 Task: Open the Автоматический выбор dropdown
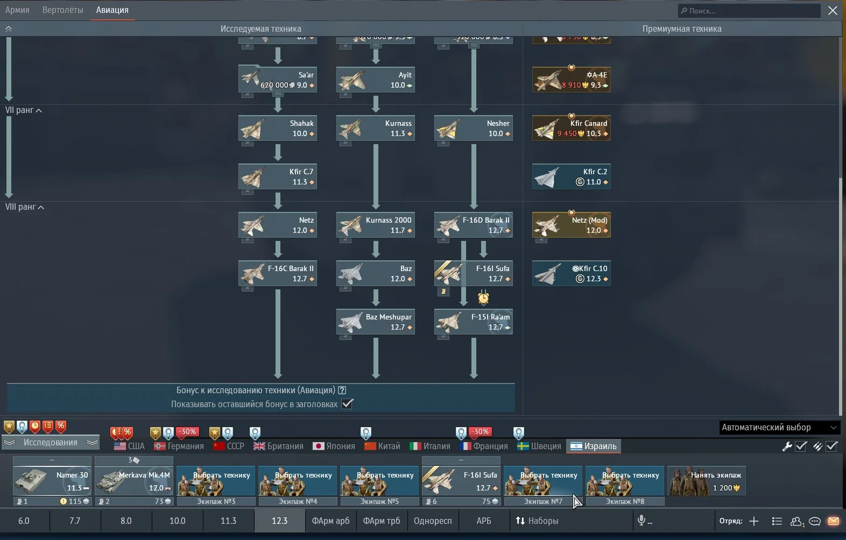779,428
